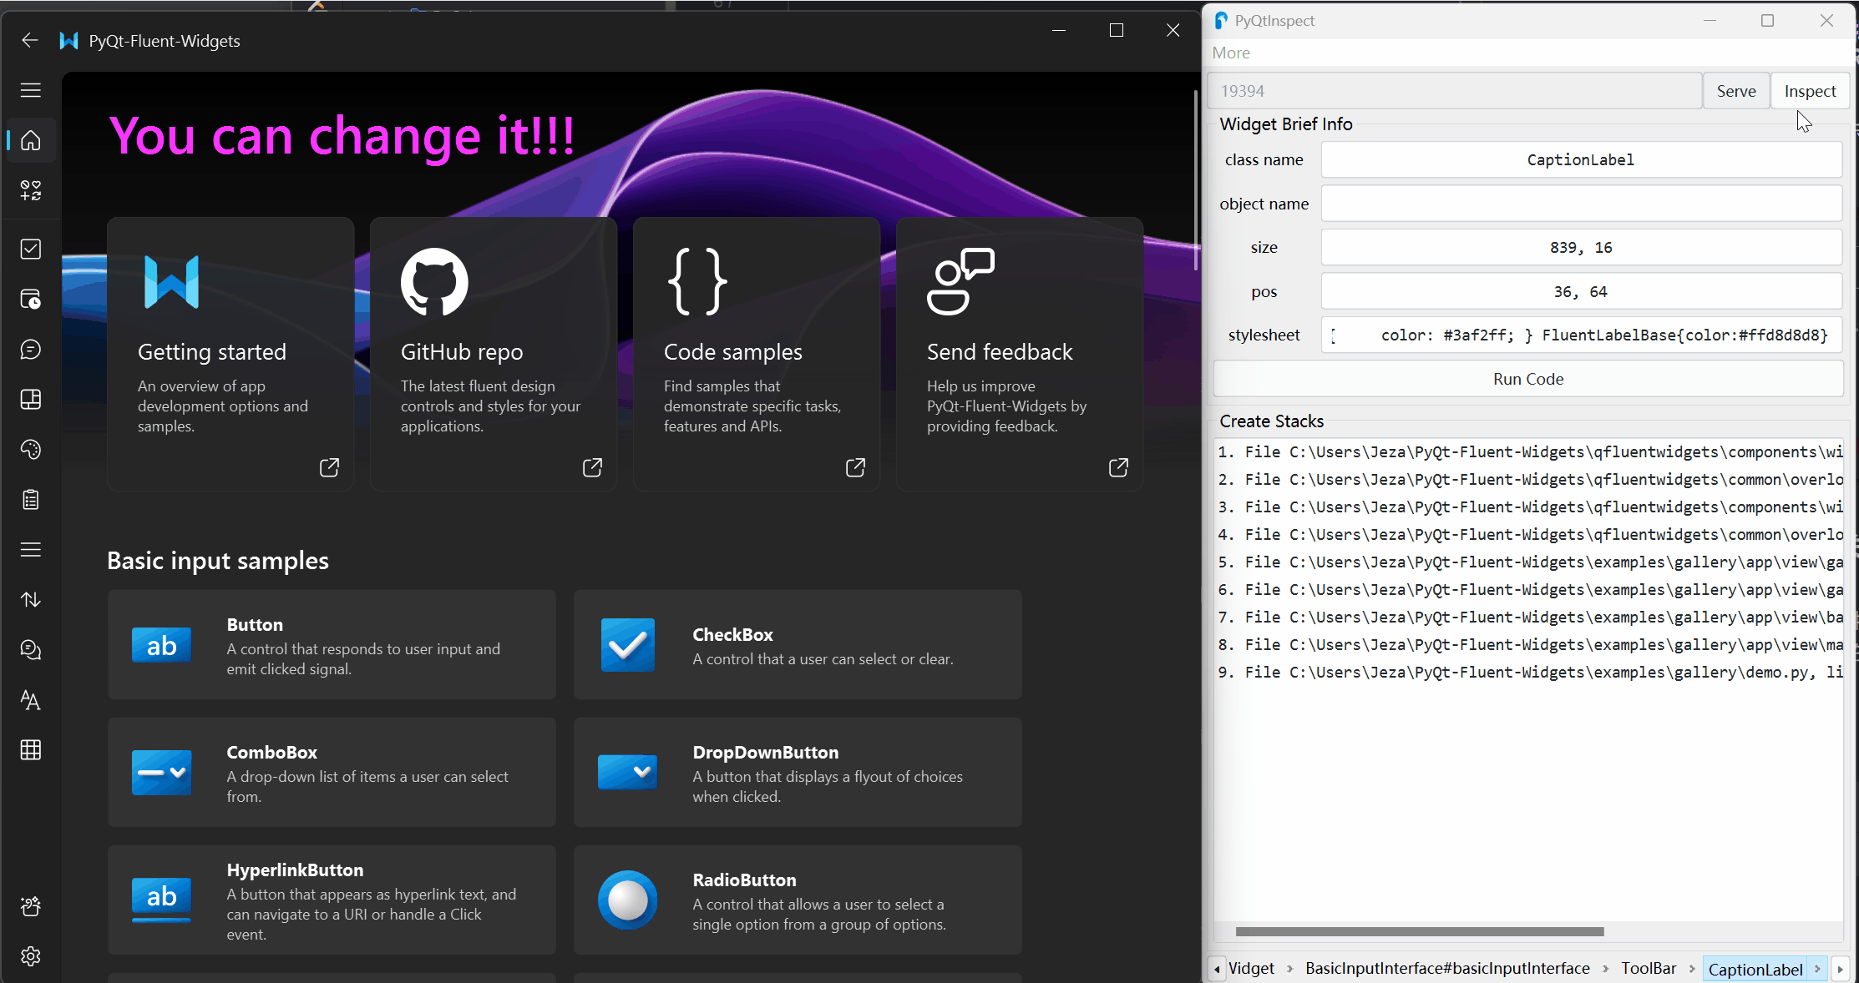Select BasicInputInterface#basicInputInterface breadcrumb
The height and width of the screenshot is (983, 1859).
click(x=1447, y=968)
